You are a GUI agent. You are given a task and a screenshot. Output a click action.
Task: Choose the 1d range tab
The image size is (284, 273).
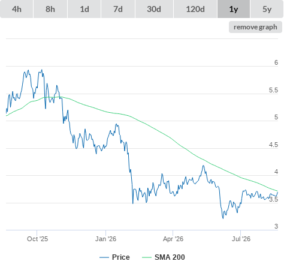click(84, 9)
